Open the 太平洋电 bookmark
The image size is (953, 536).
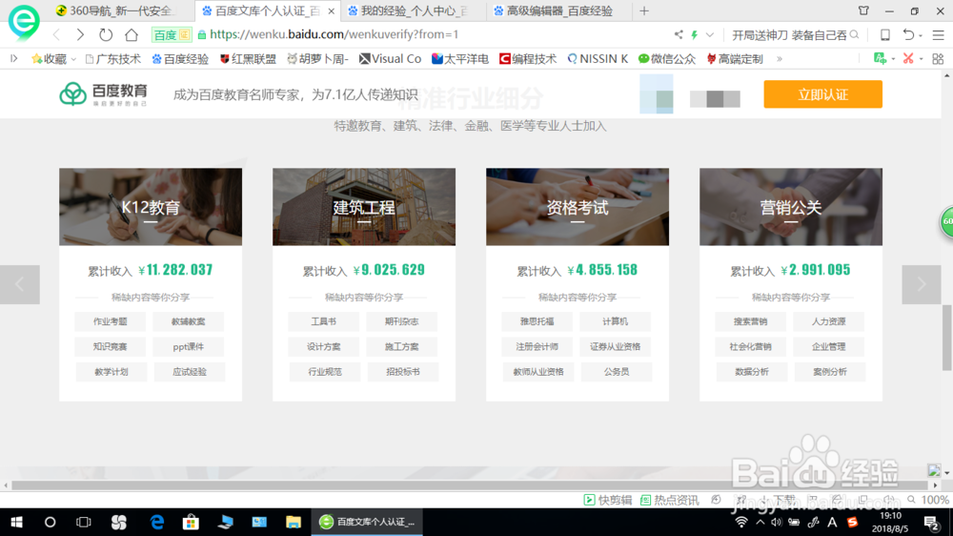tap(460, 59)
